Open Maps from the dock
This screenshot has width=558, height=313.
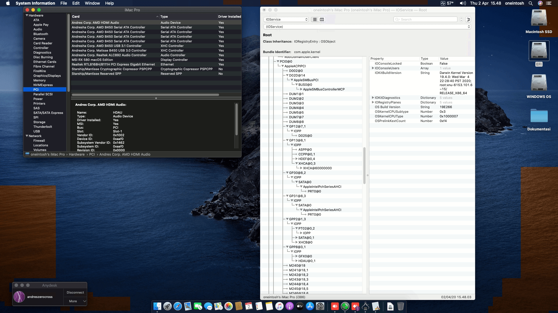pyautogui.click(x=218, y=306)
